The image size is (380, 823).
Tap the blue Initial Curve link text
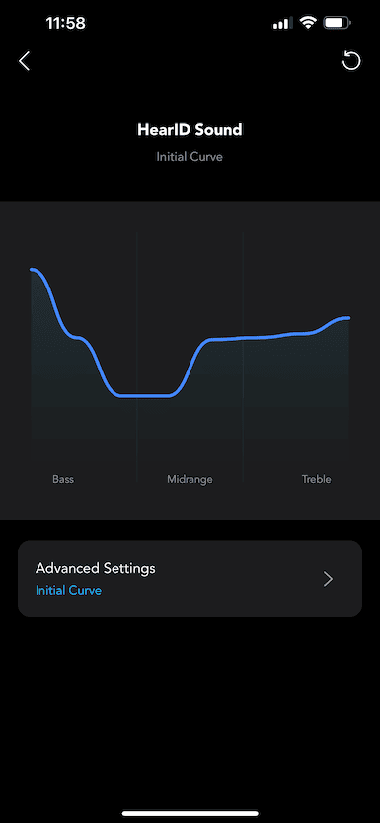click(x=68, y=591)
